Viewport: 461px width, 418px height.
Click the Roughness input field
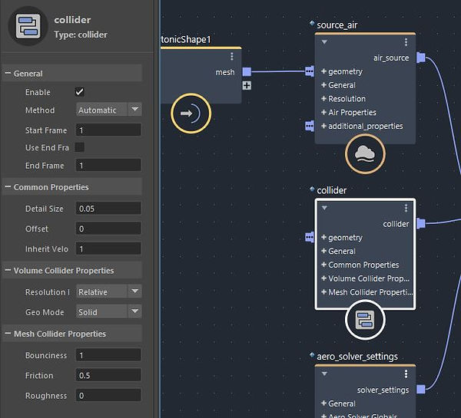pos(108,396)
